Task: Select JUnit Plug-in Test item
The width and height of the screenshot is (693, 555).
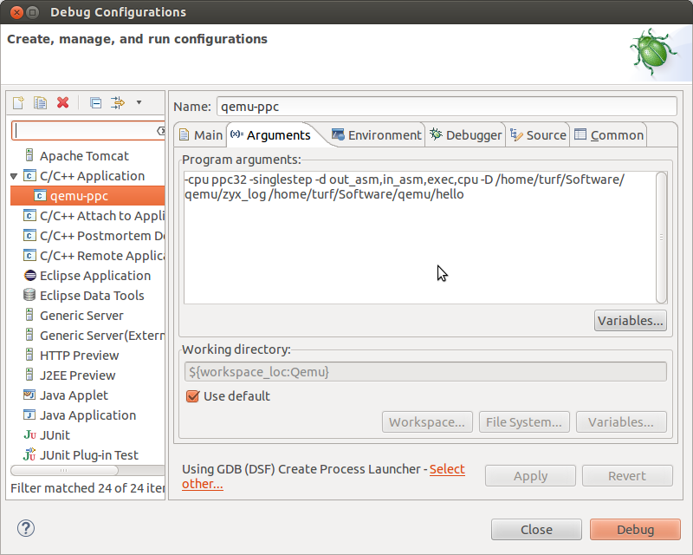Action: (x=89, y=455)
